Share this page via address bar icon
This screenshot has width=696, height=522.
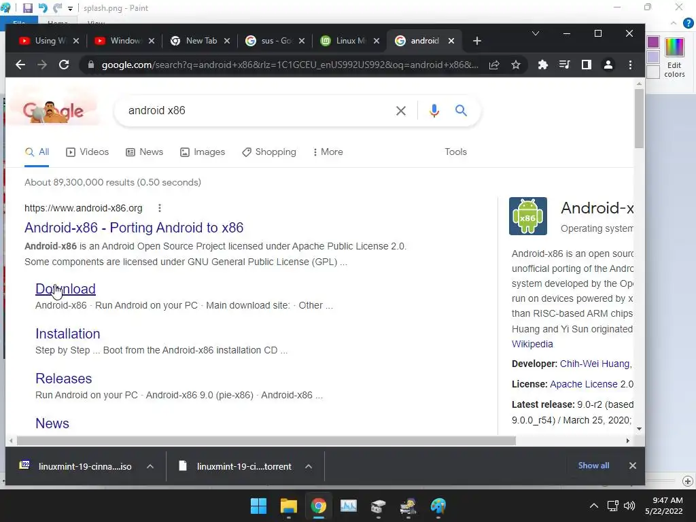[494, 65]
